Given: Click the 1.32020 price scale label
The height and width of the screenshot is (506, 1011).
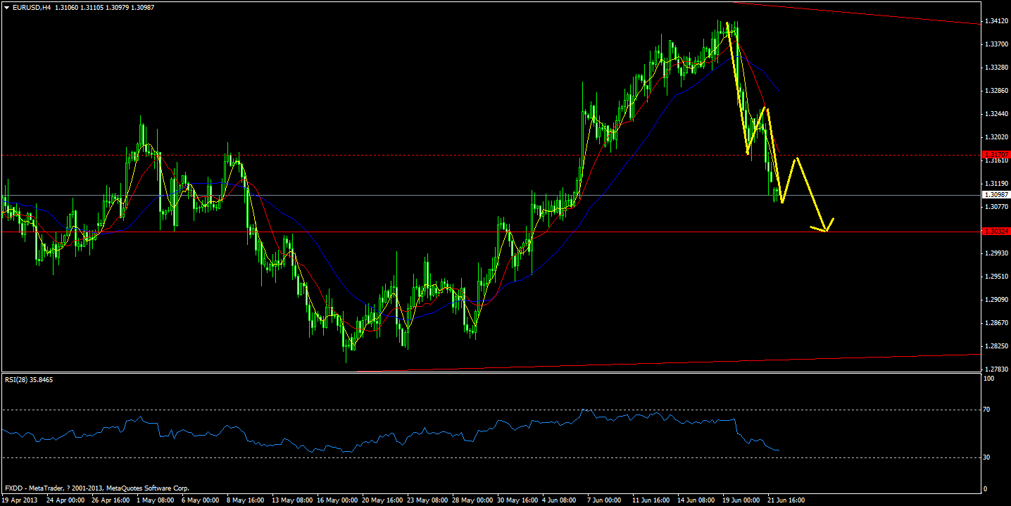Looking at the screenshot, I should [x=996, y=137].
